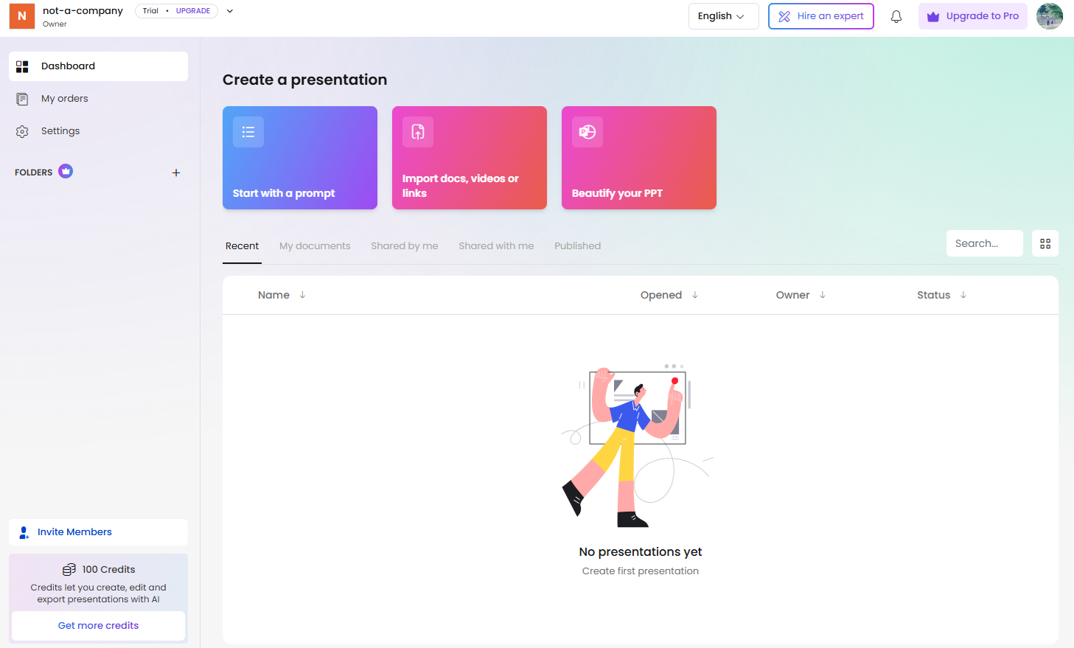Sort by Status column arrow
The height and width of the screenshot is (648, 1074).
(963, 295)
